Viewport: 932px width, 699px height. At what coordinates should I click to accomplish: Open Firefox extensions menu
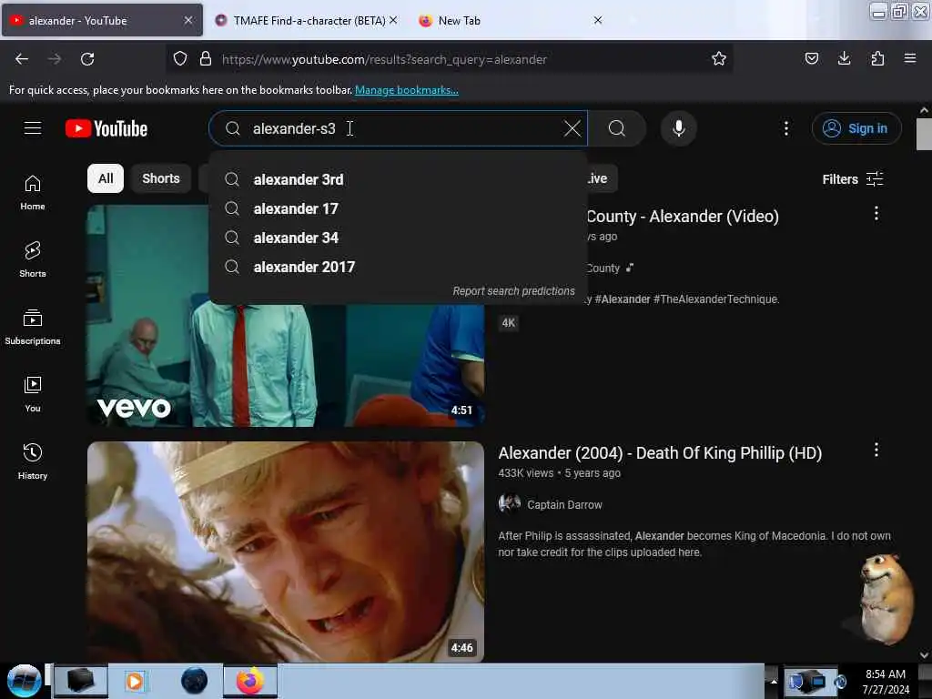[x=877, y=58]
